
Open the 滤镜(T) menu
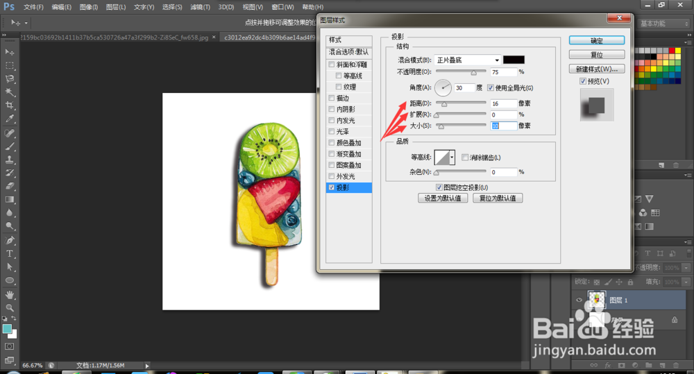coord(200,7)
